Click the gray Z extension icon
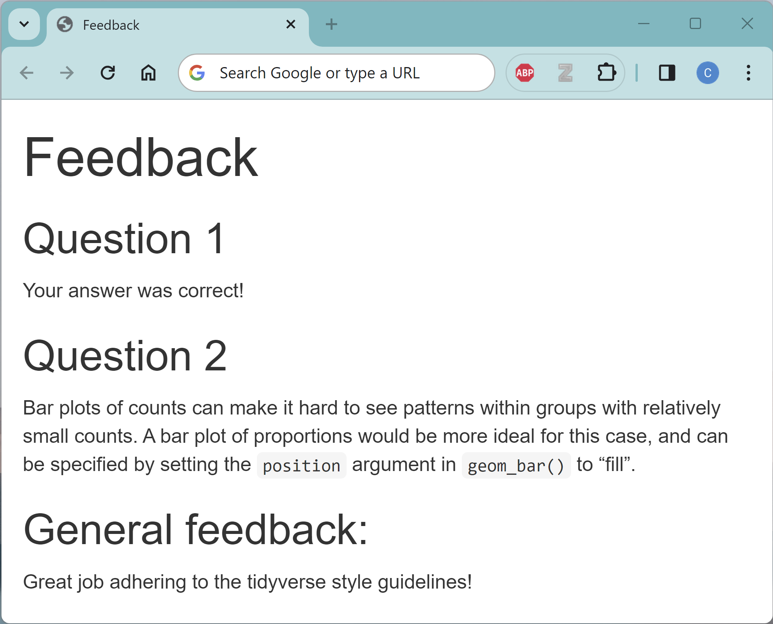 (565, 73)
